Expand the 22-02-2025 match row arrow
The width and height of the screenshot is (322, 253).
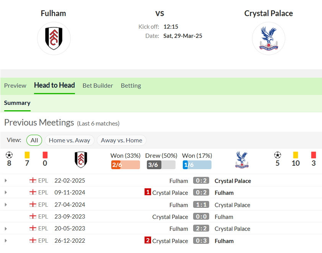[x=6, y=180]
